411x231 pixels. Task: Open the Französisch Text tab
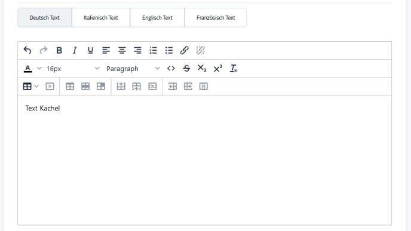(x=216, y=17)
